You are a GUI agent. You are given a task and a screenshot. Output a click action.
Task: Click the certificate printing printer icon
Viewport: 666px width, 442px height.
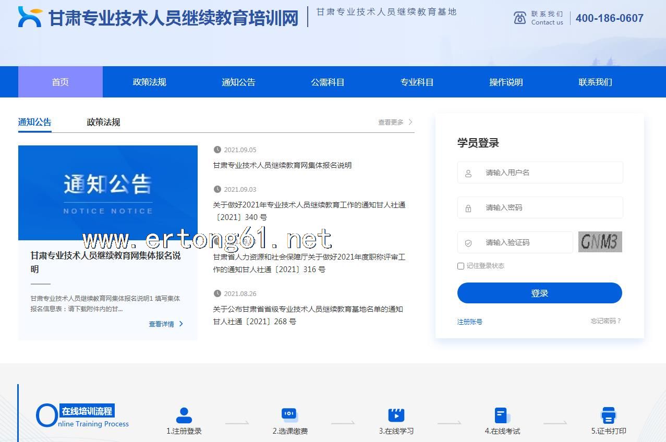[608, 415]
